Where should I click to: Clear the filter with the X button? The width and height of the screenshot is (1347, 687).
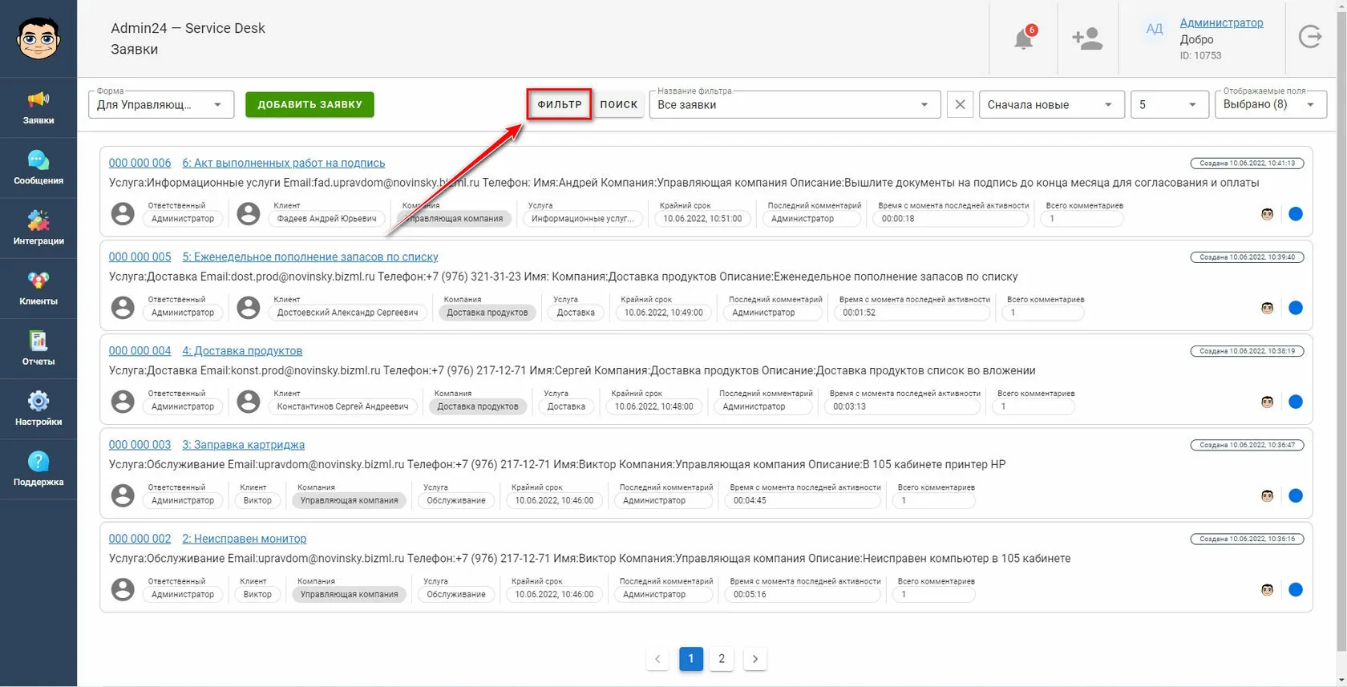coord(960,104)
